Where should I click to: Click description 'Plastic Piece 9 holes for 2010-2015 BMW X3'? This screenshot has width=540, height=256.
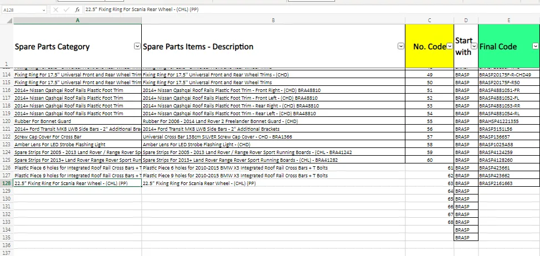[273, 175]
